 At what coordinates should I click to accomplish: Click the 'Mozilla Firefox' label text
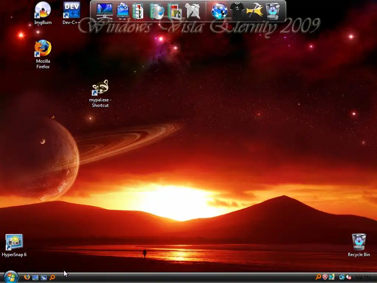(43, 64)
